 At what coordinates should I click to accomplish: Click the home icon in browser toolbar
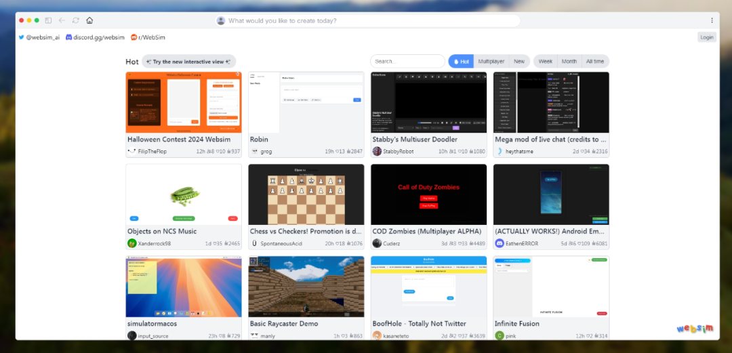(89, 20)
